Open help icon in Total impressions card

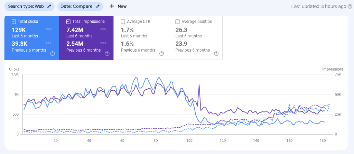click(x=107, y=54)
